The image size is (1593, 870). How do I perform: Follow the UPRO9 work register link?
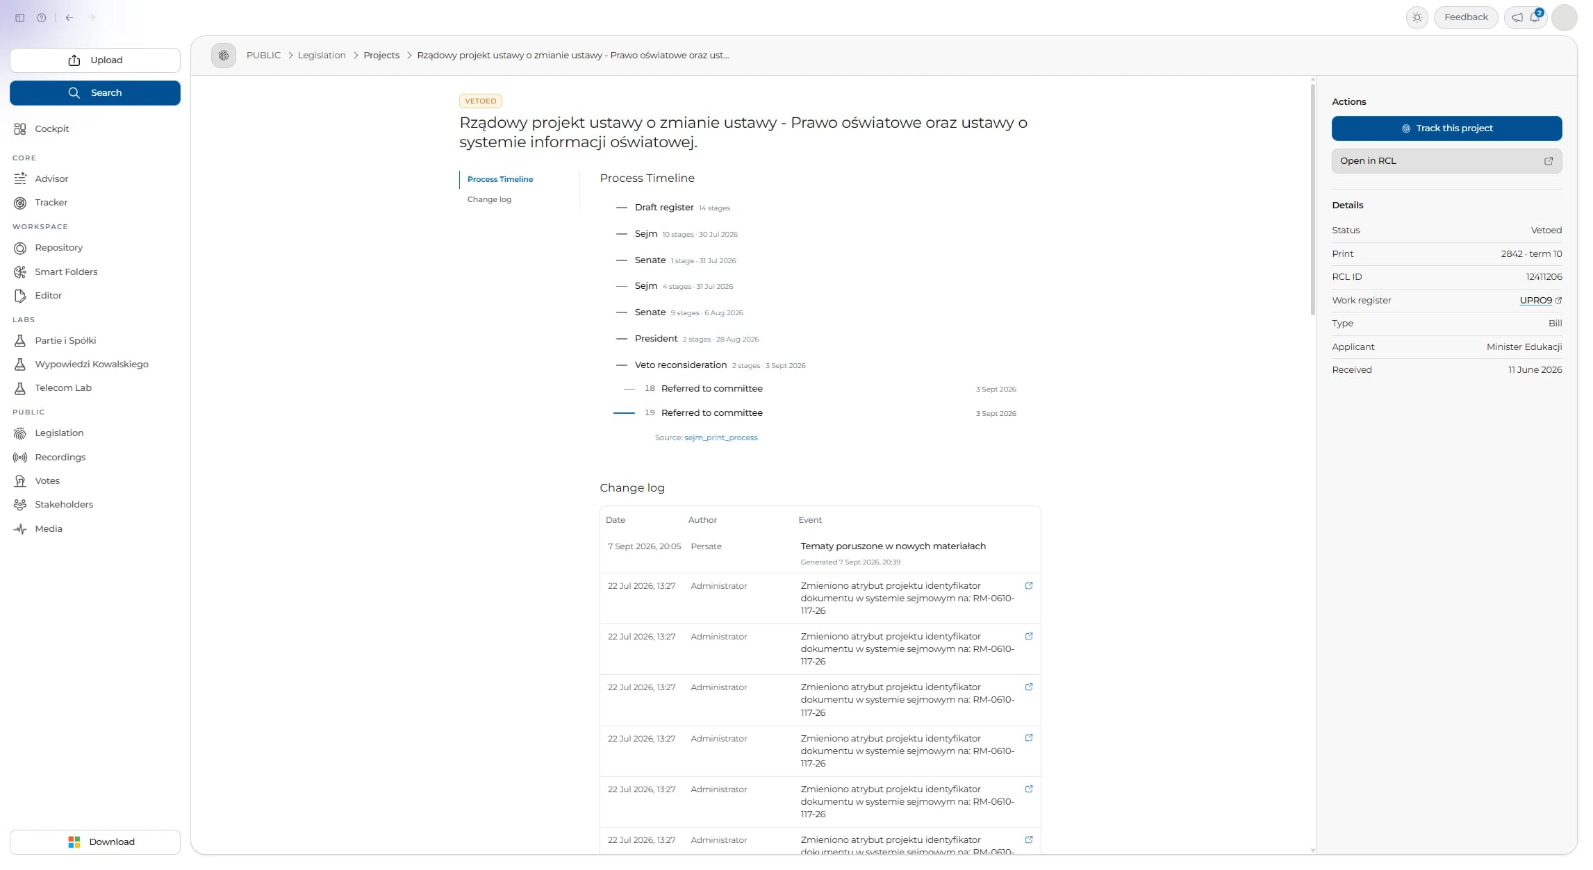(1540, 301)
